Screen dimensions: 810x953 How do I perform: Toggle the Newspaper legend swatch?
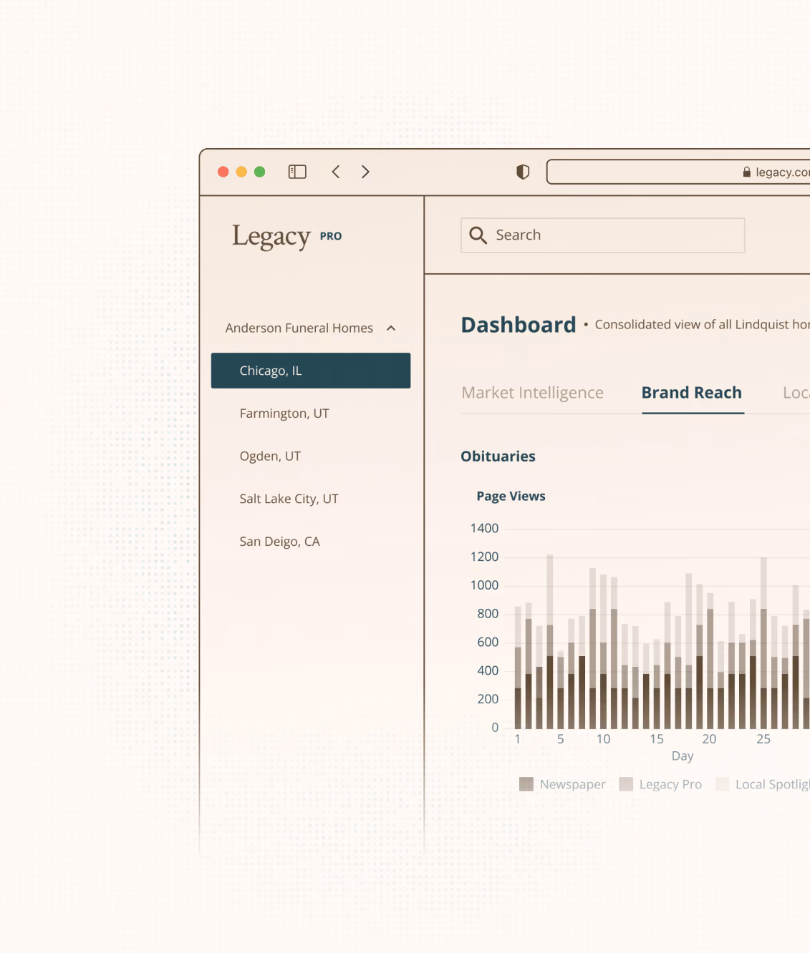[526, 784]
